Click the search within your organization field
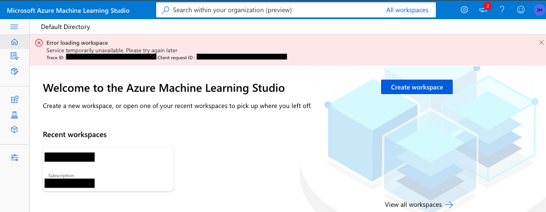This screenshot has height=212, width=546. point(296,10)
